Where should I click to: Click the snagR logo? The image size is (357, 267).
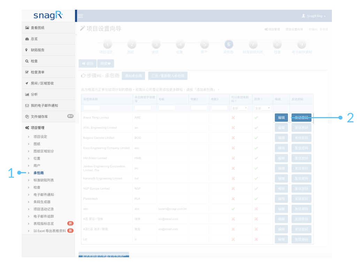(x=48, y=15)
